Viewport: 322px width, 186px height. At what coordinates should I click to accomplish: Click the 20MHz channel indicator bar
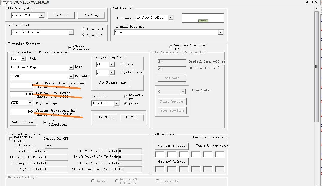click(203, 21)
